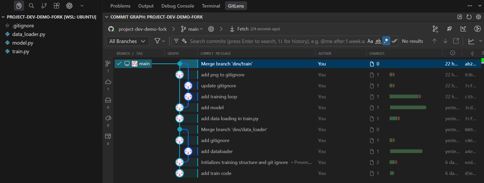Open commit graph settings gear
The image size is (484, 183).
pyautogui.click(x=479, y=17)
